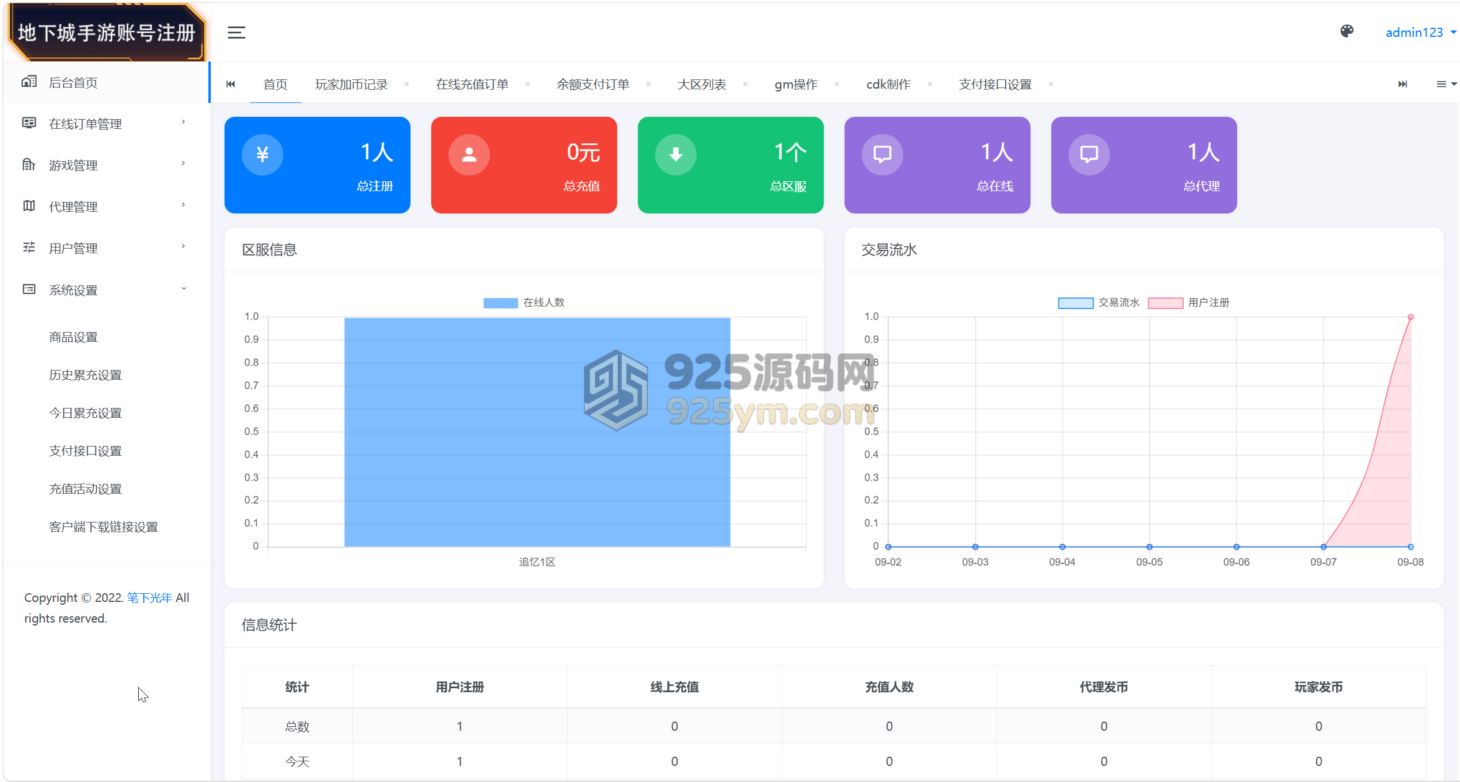Click the 地下城手游账号注册 logo
This screenshot has height=782, width=1460.
tap(107, 33)
